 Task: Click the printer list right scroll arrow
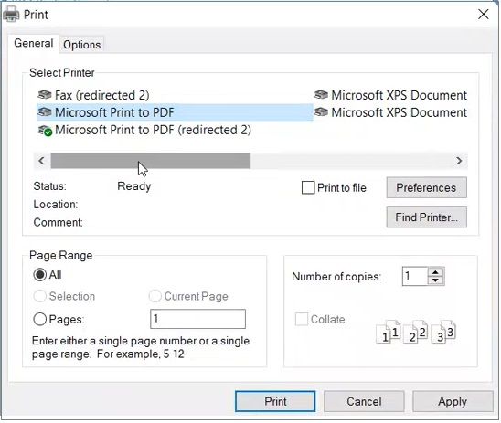(x=459, y=161)
